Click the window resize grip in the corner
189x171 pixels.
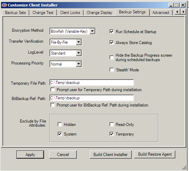tap(184, 168)
